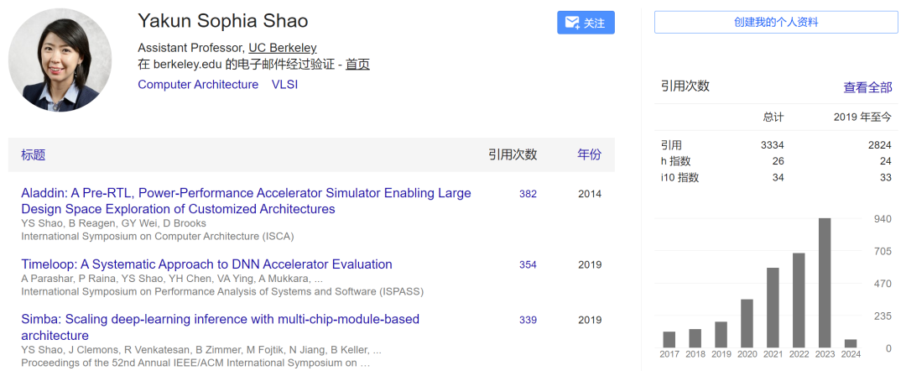
Task: Click the total h-index value 26
Action: 778,161
